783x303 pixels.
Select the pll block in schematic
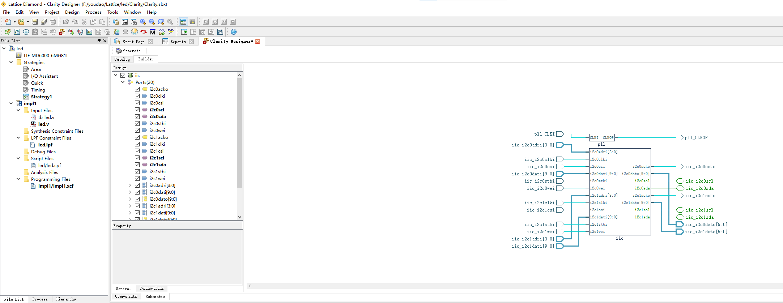pos(602,137)
